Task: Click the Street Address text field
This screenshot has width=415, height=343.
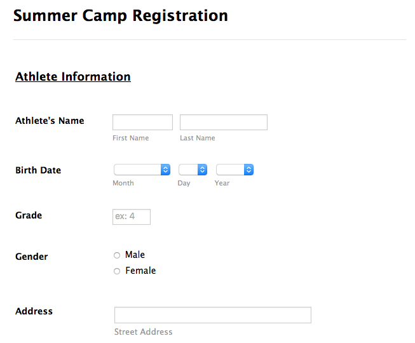Action: point(212,315)
